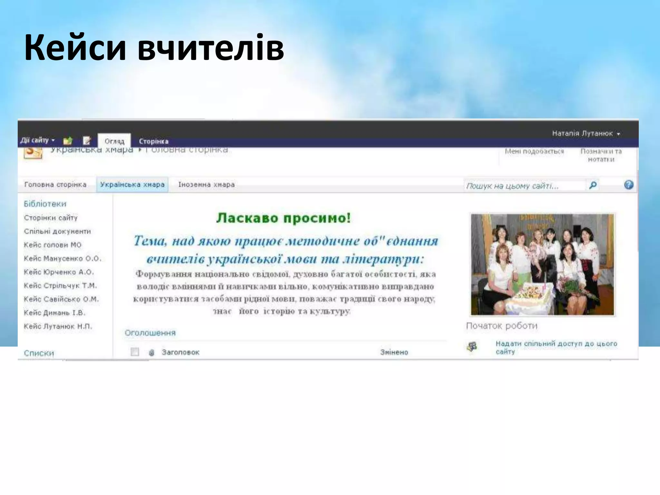This screenshot has width=660, height=495.
Task: Open Кейс Лутанюк Н.П.
Action: [x=58, y=326]
